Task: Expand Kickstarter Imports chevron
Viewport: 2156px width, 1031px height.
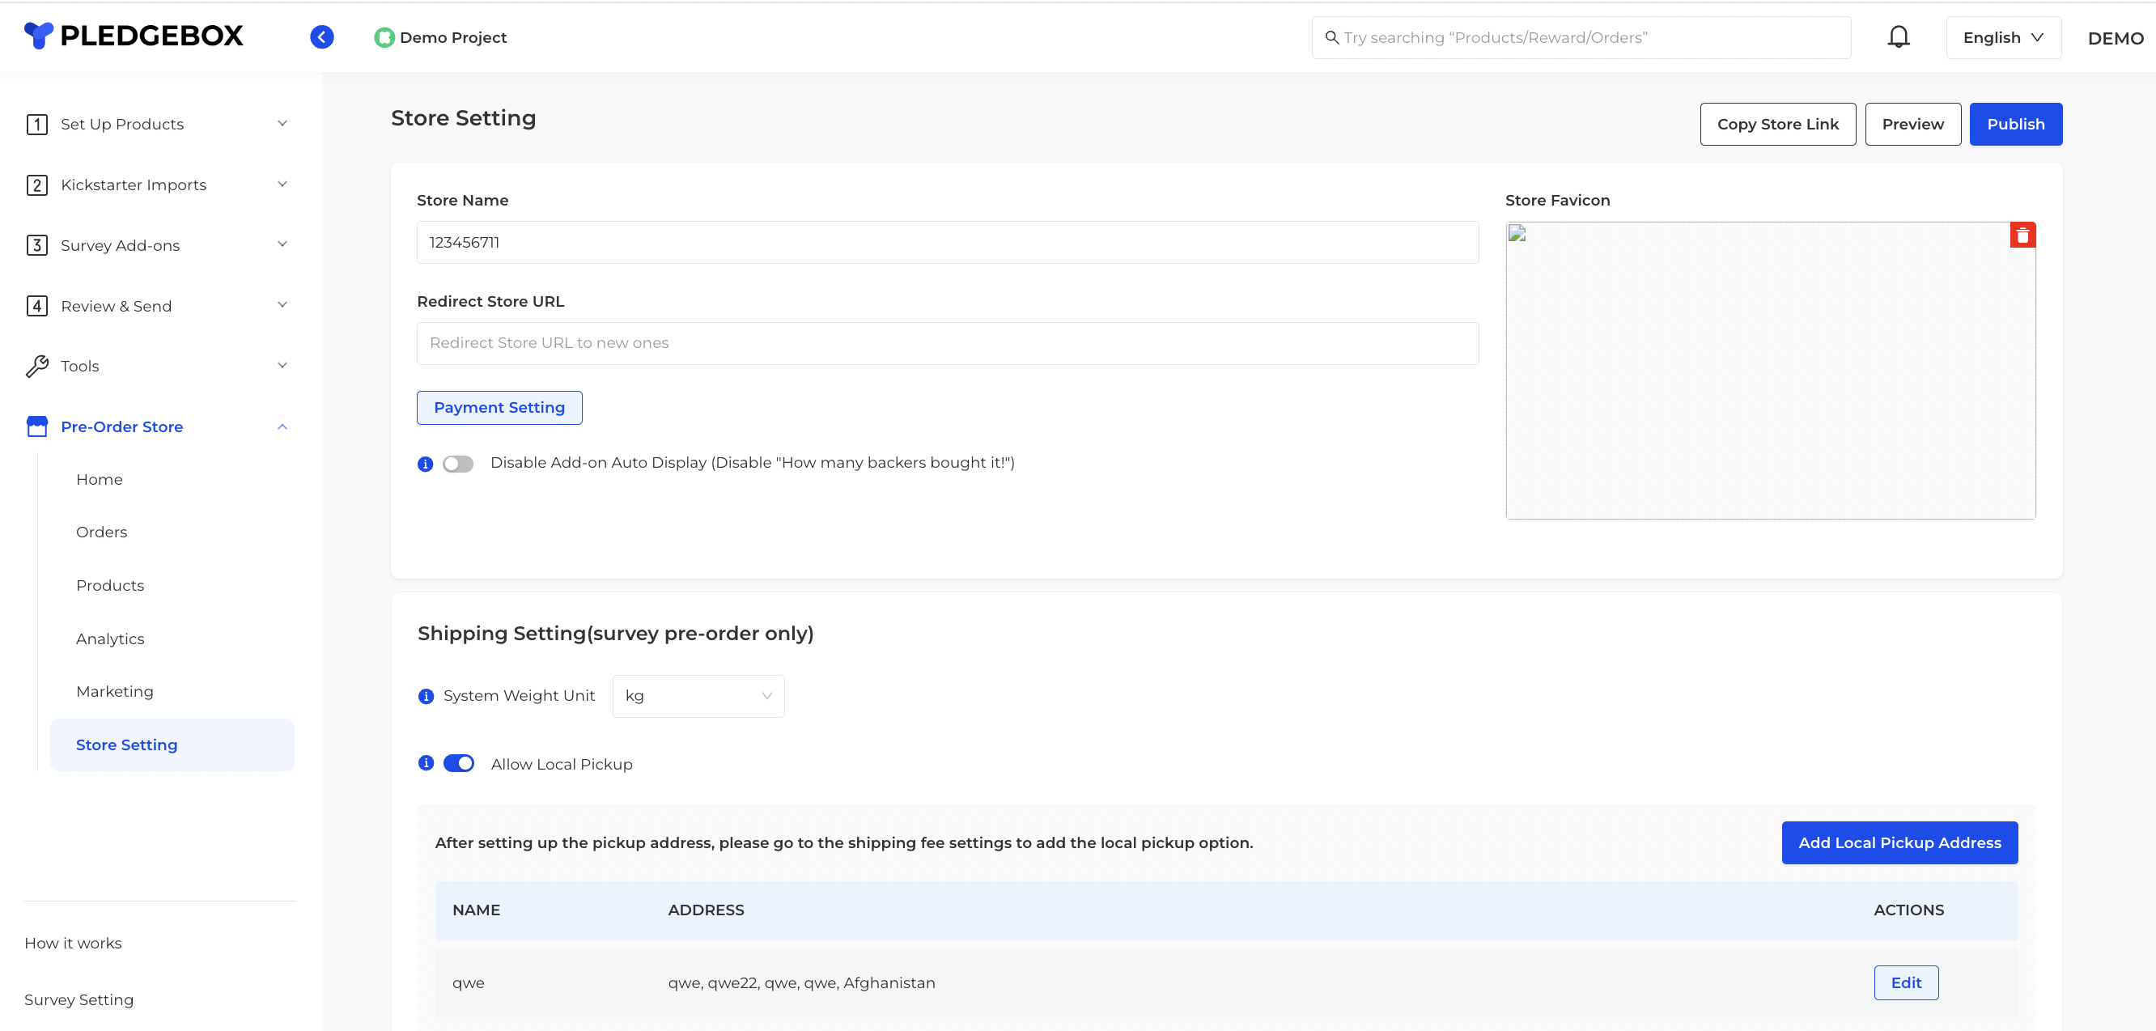Action: (282, 185)
